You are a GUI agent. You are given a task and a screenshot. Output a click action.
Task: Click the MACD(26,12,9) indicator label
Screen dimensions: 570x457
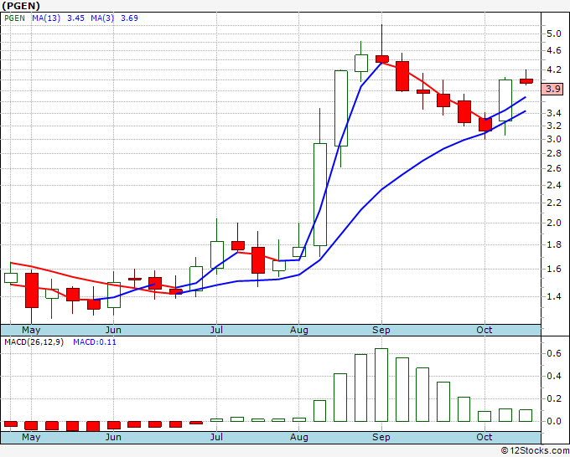34,342
